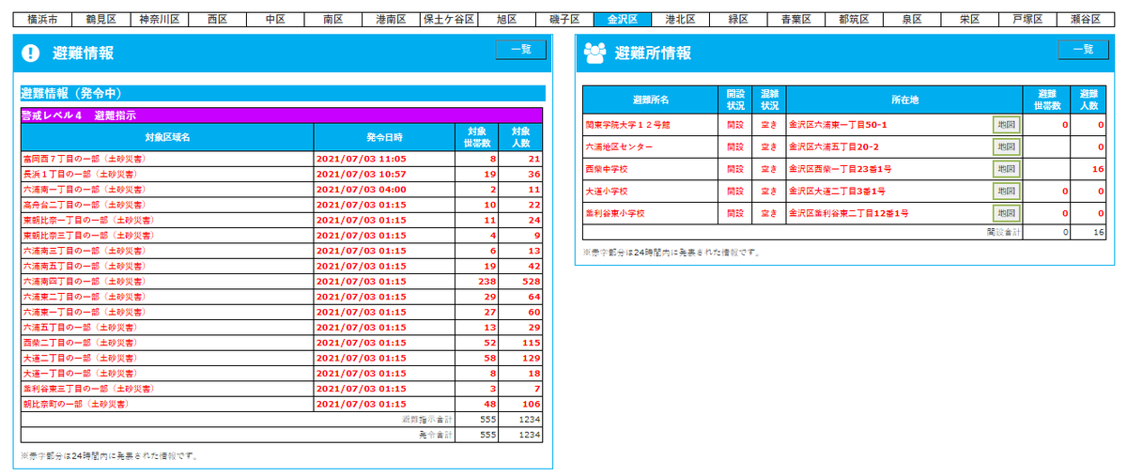Switch to the 鶴見区 tab

[x=100, y=19]
